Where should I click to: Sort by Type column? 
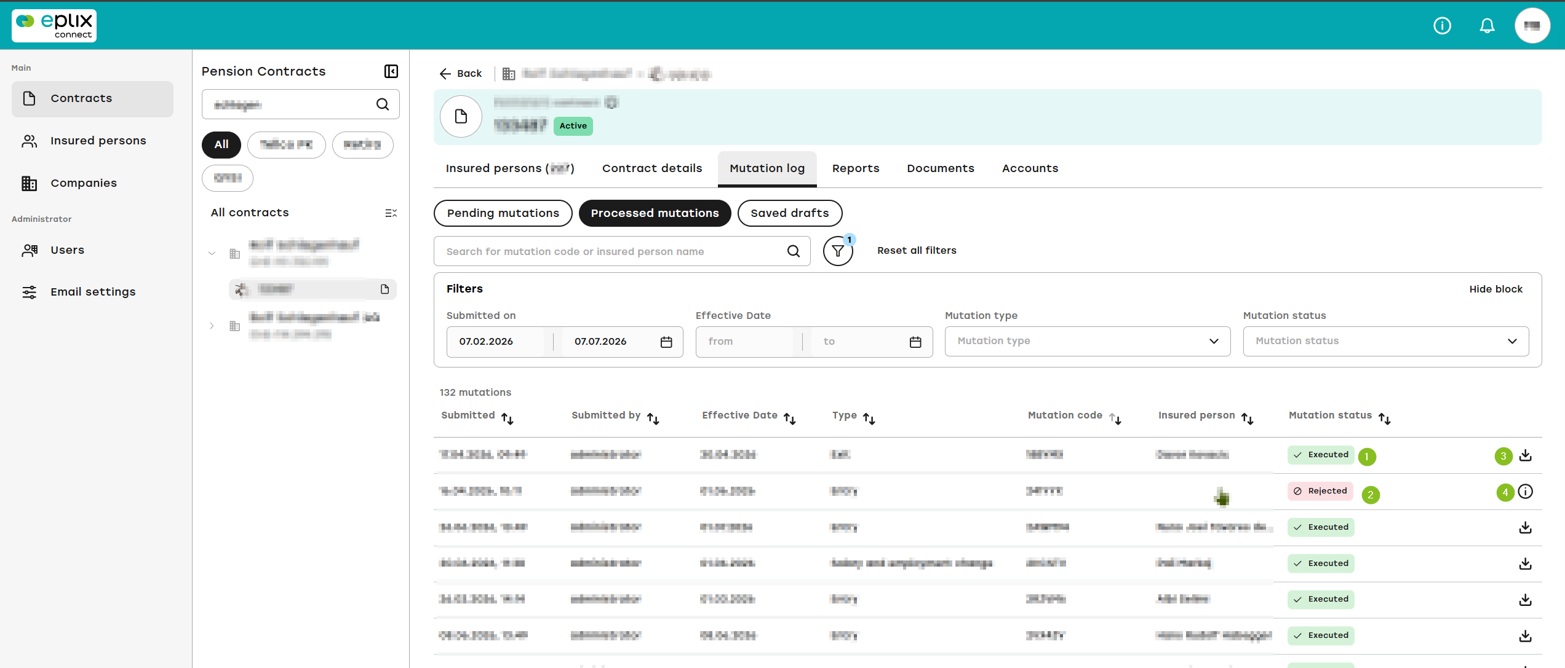[869, 418]
